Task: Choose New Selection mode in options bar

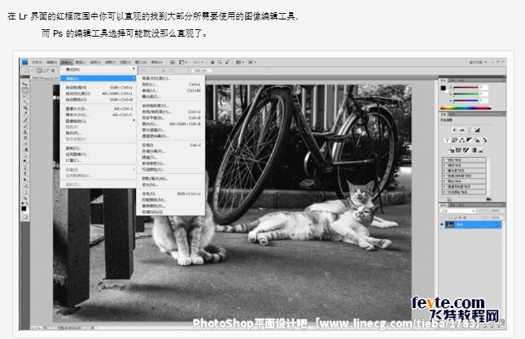Action: click(x=39, y=71)
